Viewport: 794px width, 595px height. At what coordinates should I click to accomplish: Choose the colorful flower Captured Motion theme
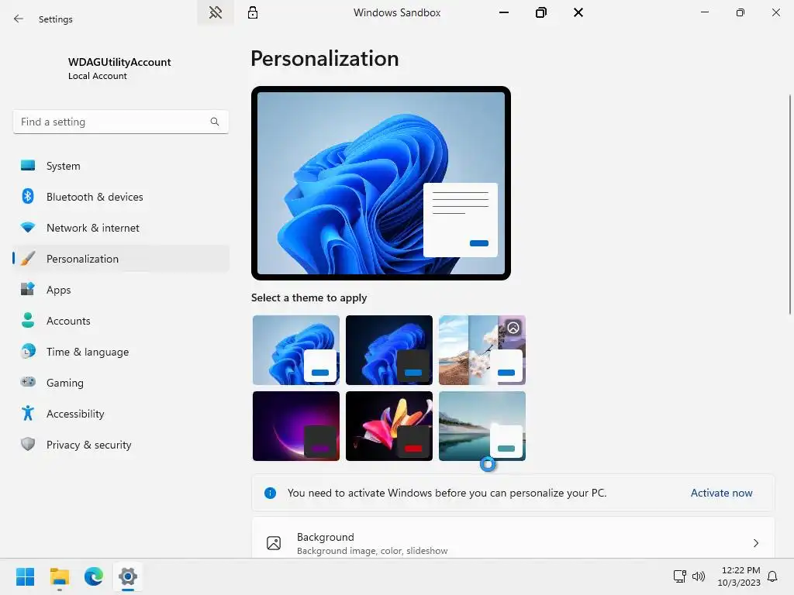(x=389, y=426)
